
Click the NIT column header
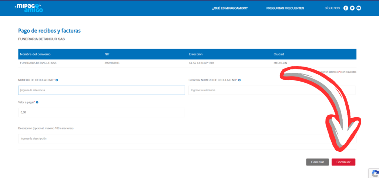click(107, 54)
